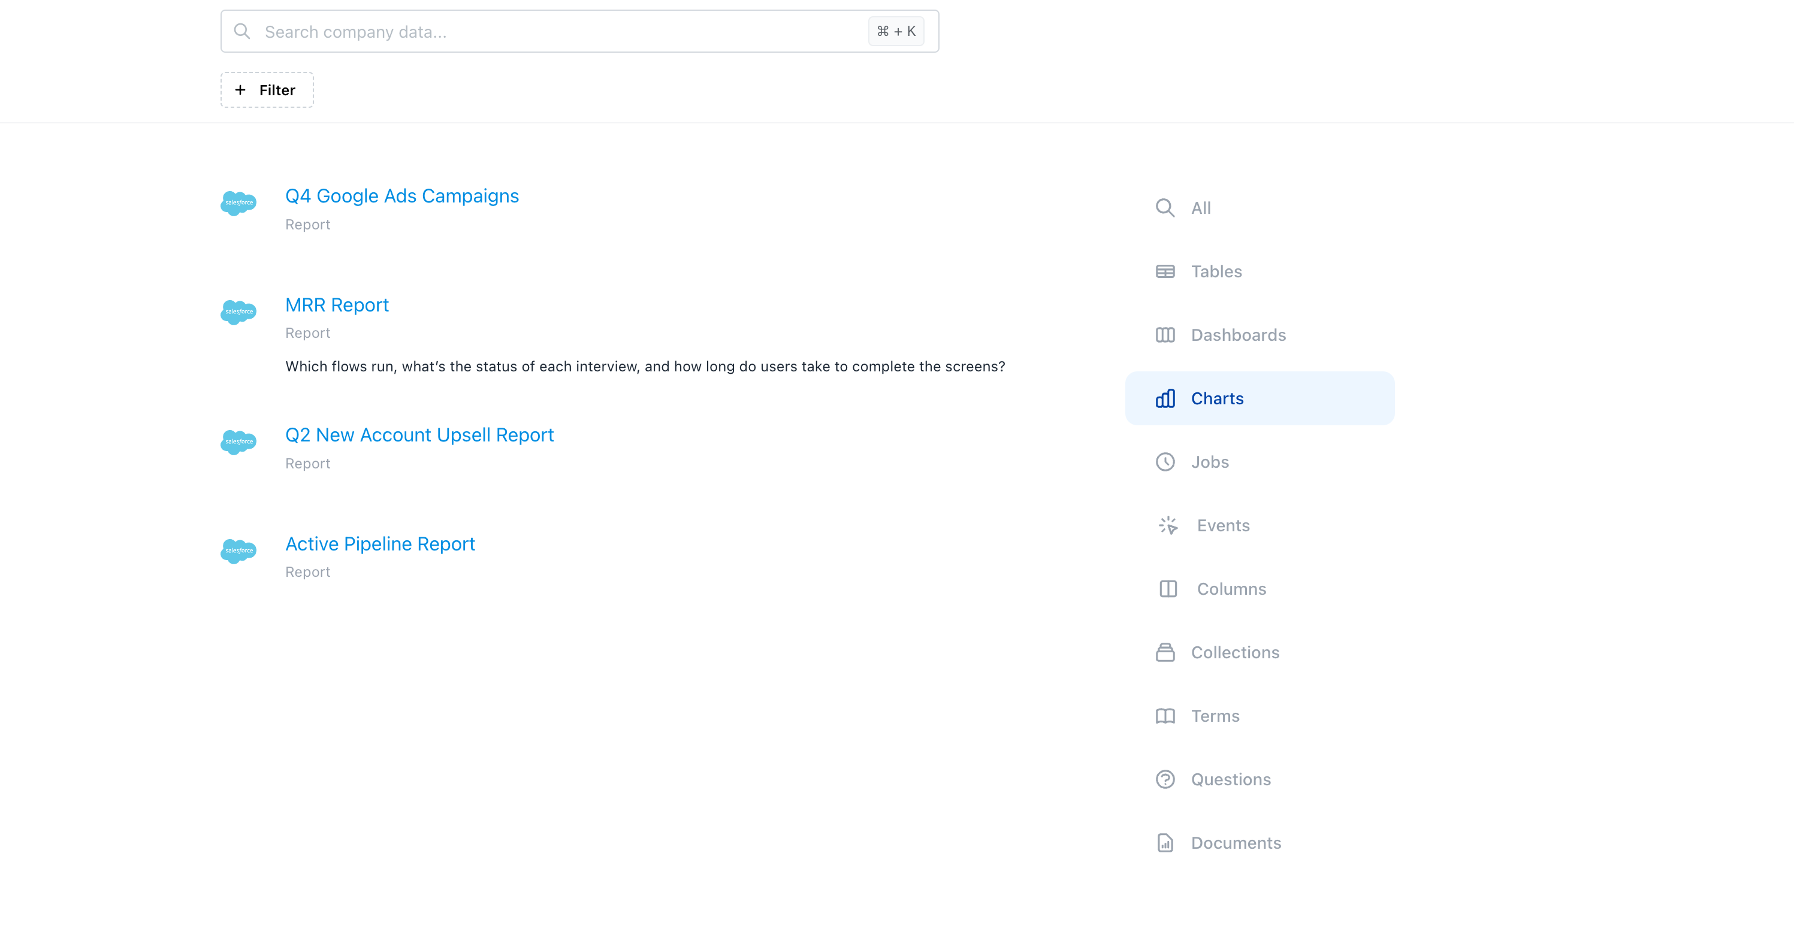Open the MRR Report link
Viewport: 1794px width, 944px height.
336,305
